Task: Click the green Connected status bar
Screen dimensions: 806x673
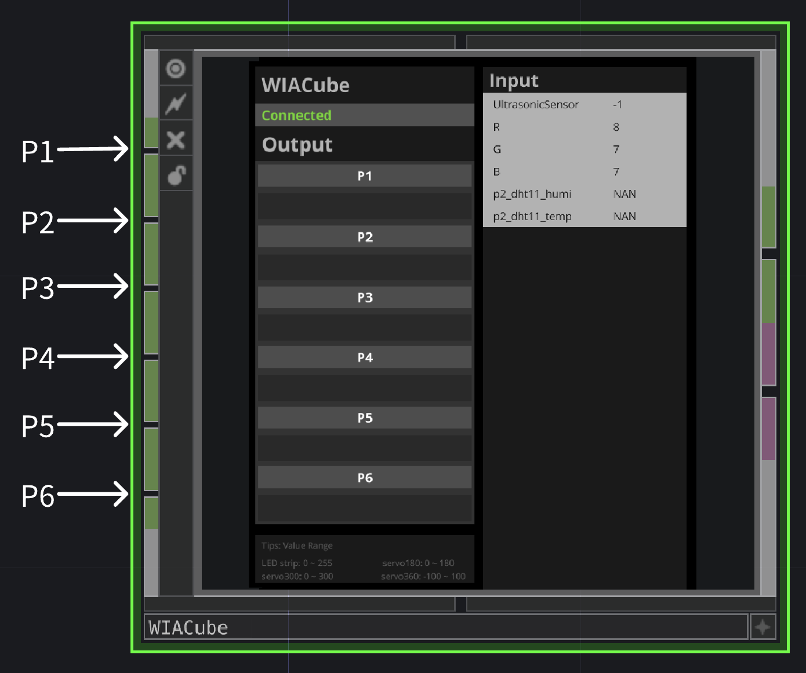Action: (365, 115)
